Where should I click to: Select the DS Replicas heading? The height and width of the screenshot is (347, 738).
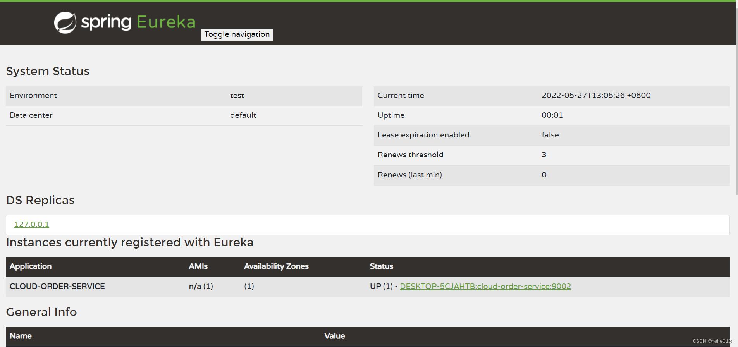pyautogui.click(x=40, y=200)
